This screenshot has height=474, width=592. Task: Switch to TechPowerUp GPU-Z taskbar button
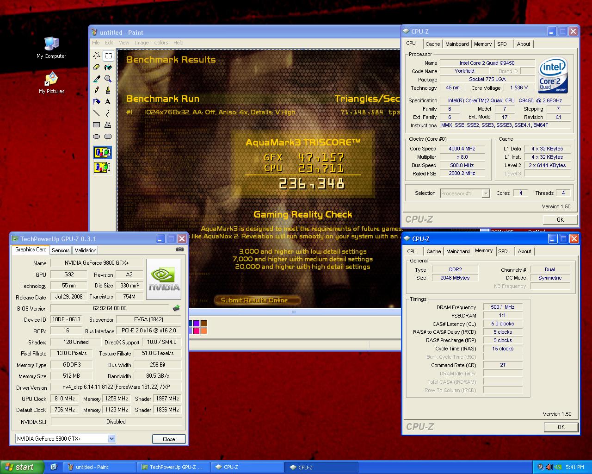(x=173, y=467)
